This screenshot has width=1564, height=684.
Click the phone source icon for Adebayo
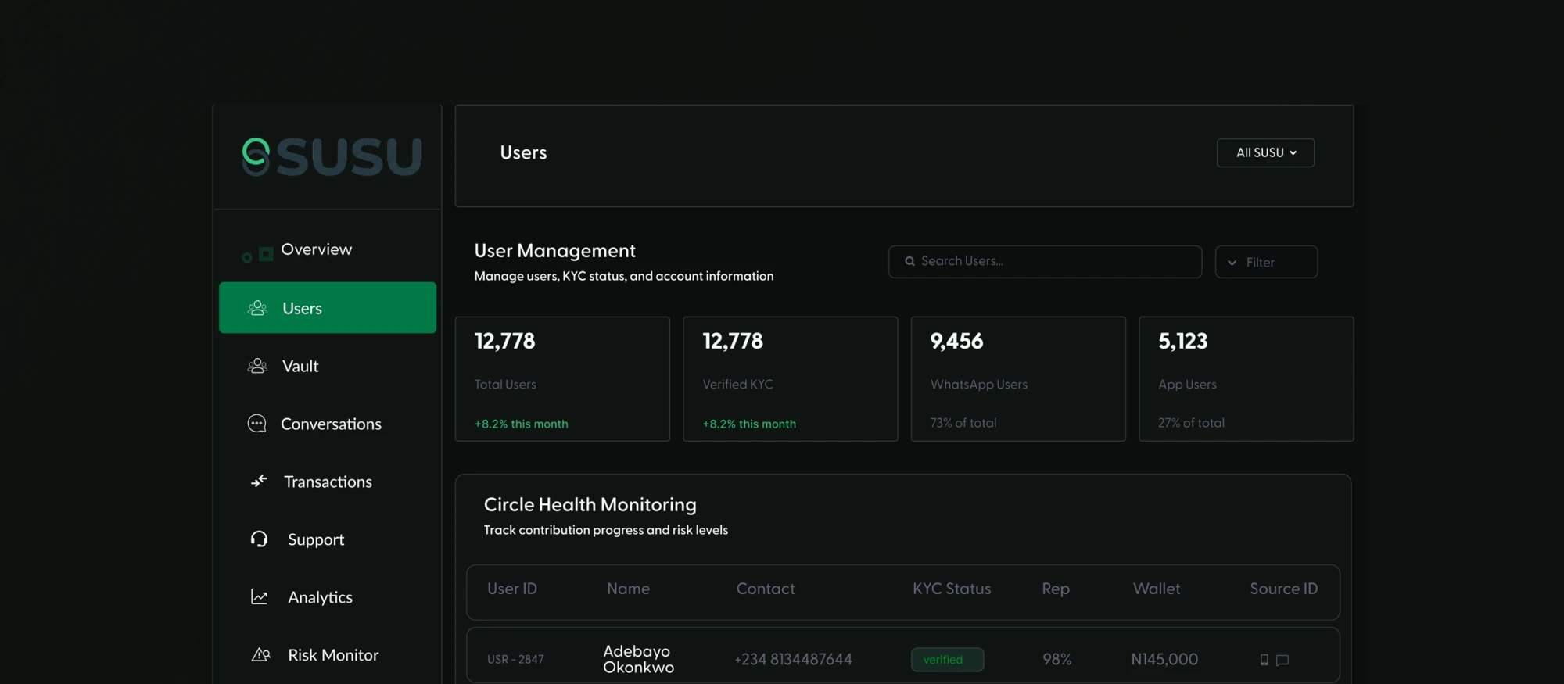click(1264, 660)
